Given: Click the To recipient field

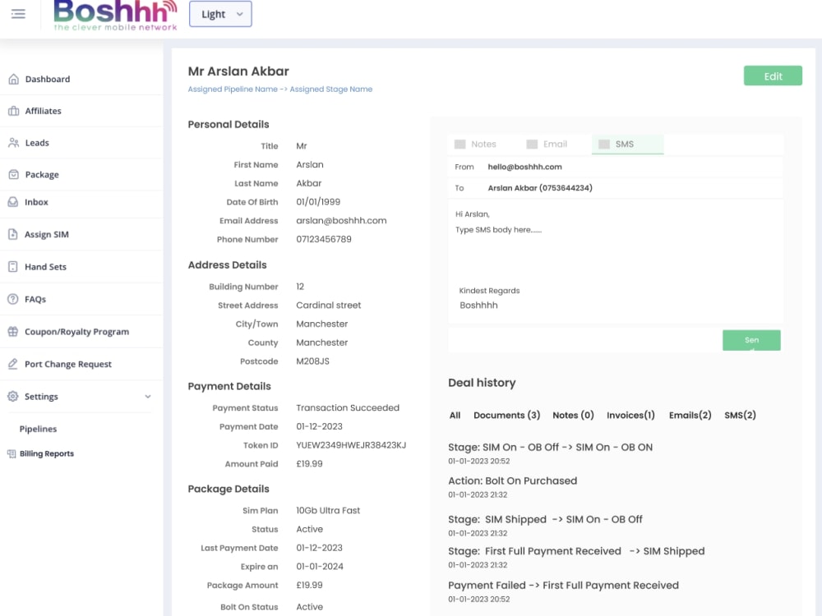Looking at the screenshot, I should pyautogui.click(x=616, y=188).
